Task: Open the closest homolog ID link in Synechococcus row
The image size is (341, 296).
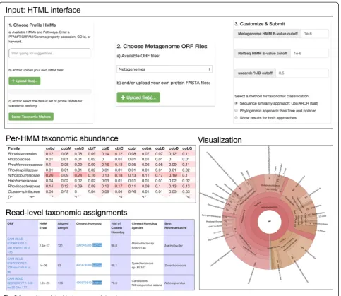Action: pos(83,265)
